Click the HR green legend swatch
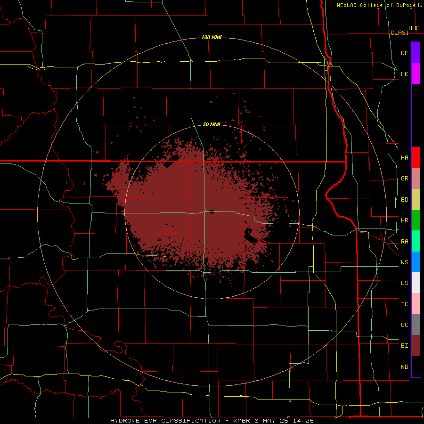Screen dimensions: 424x424 click(416, 220)
